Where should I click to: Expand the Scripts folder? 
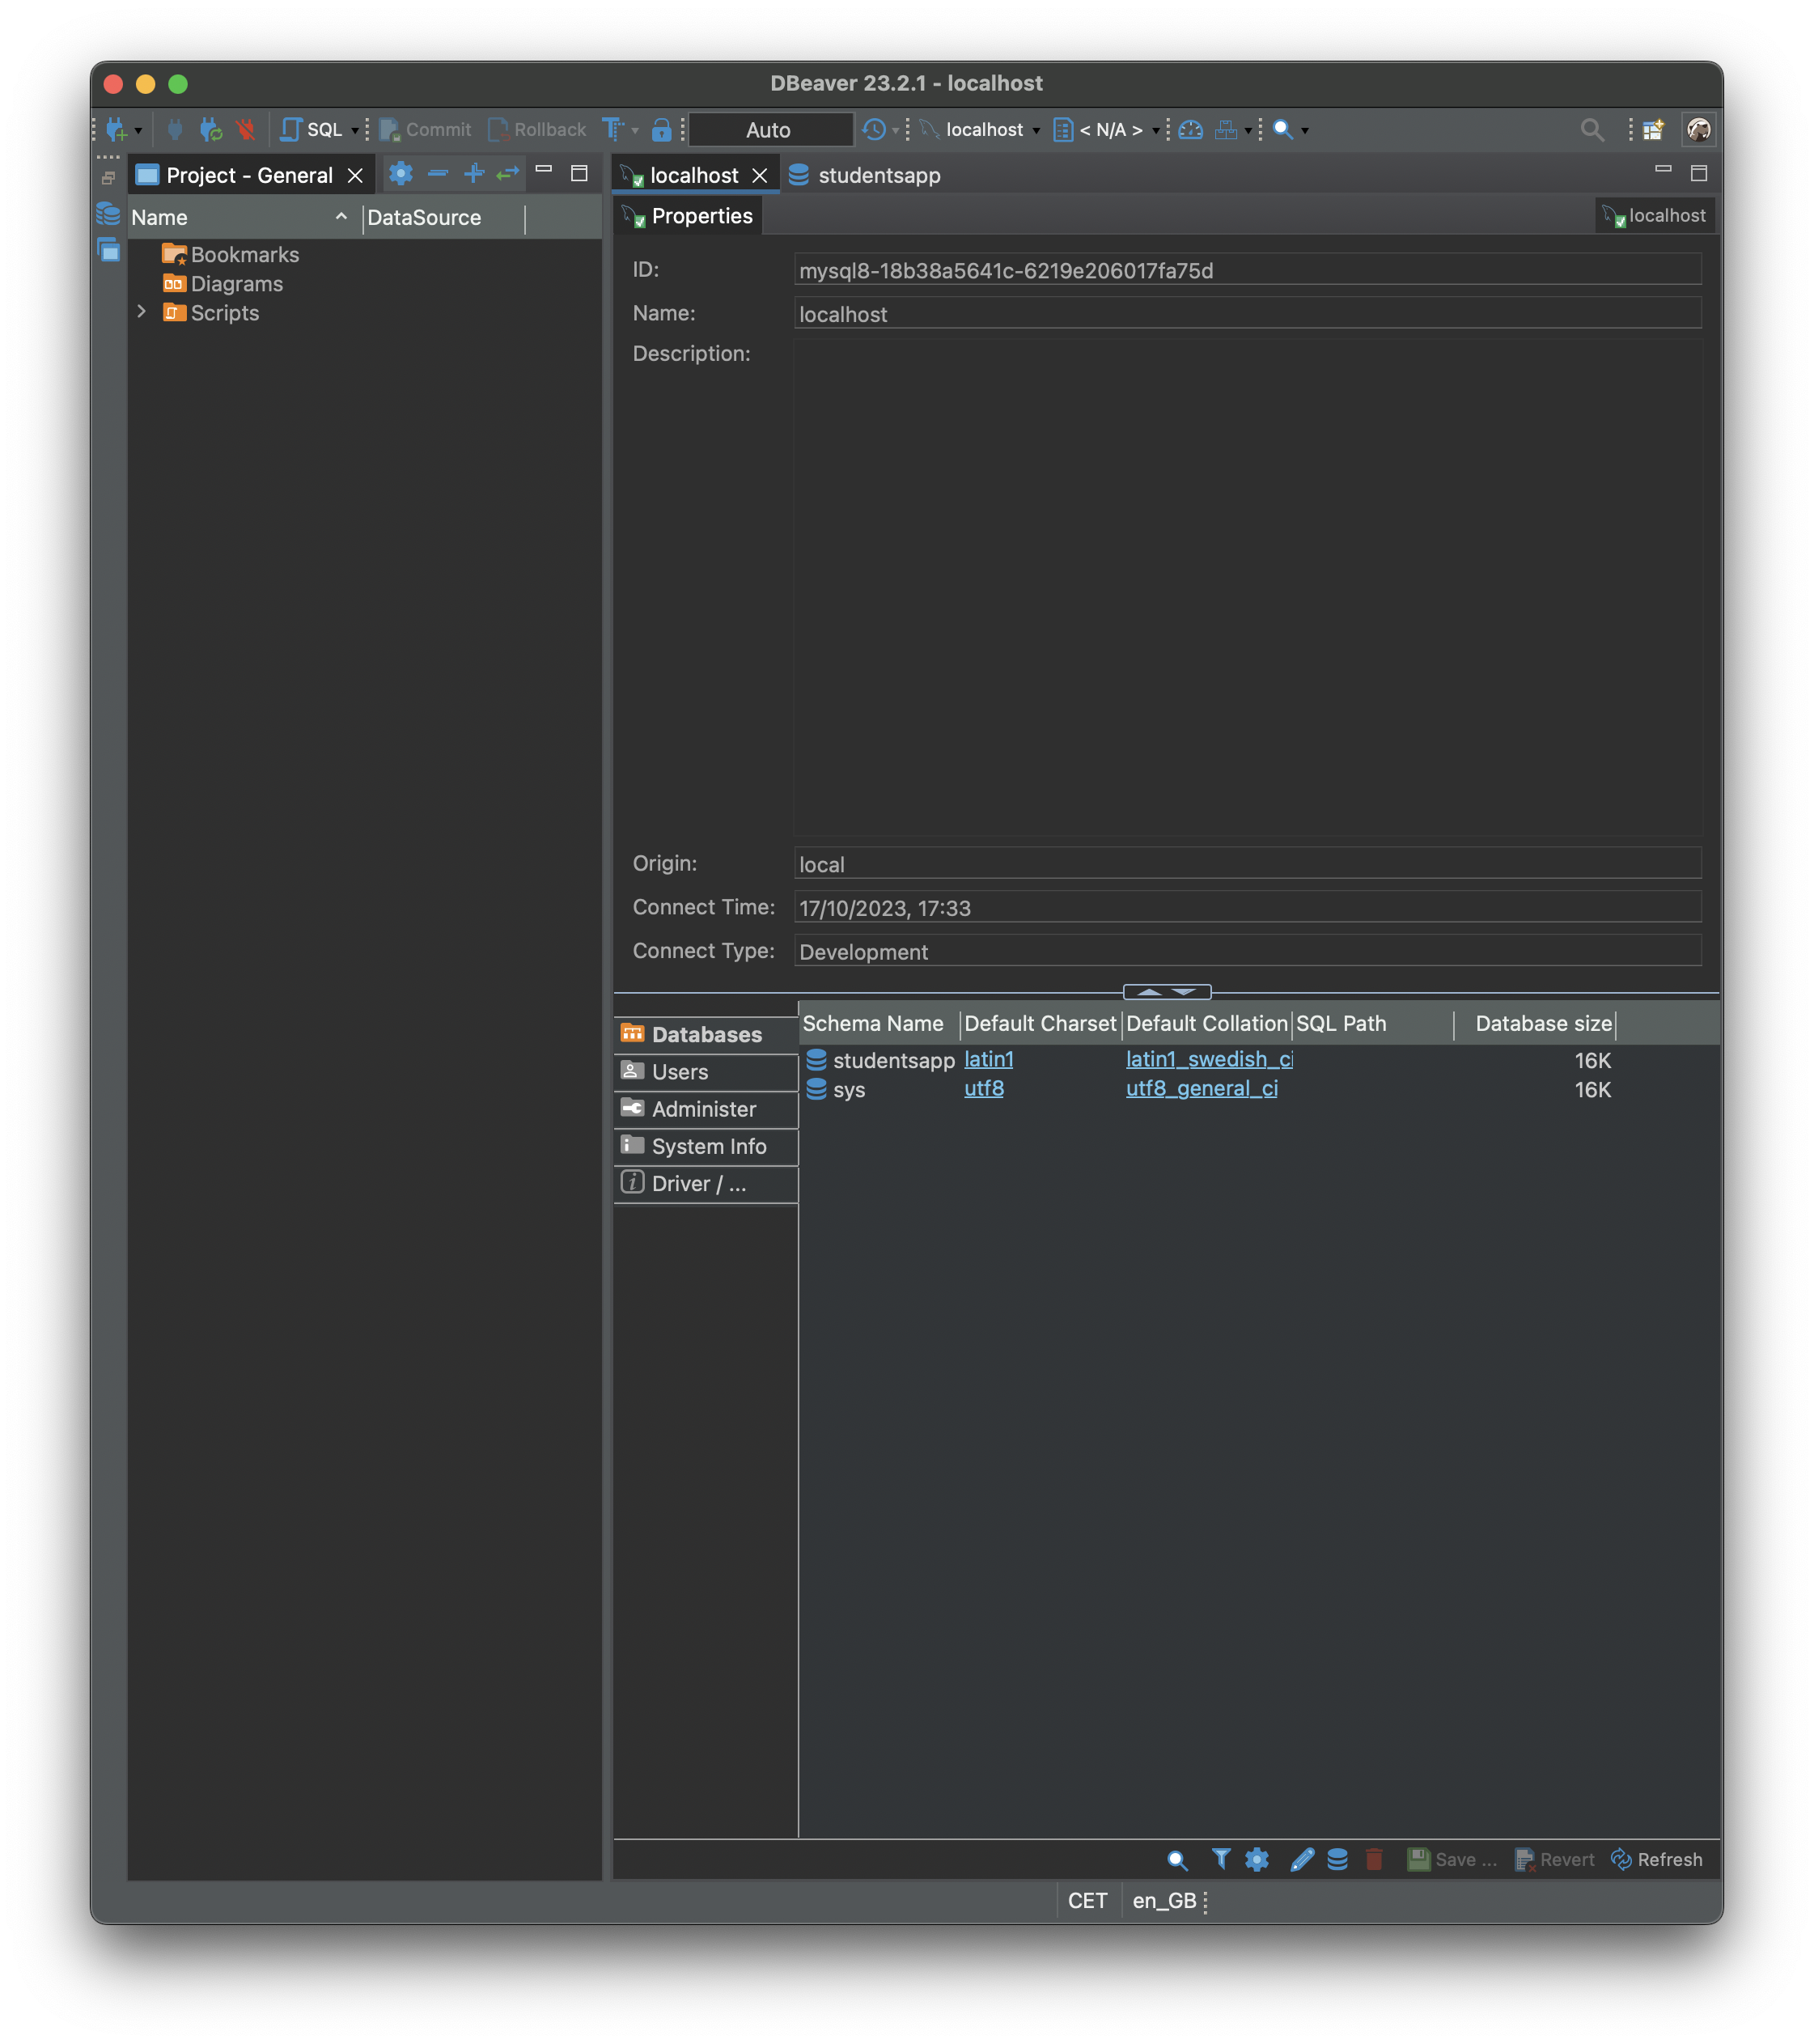[x=141, y=312]
